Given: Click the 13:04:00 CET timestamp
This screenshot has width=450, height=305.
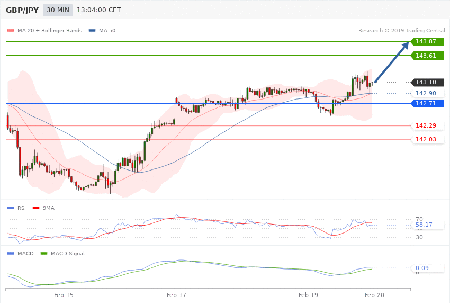Looking at the screenshot, I should point(98,10).
